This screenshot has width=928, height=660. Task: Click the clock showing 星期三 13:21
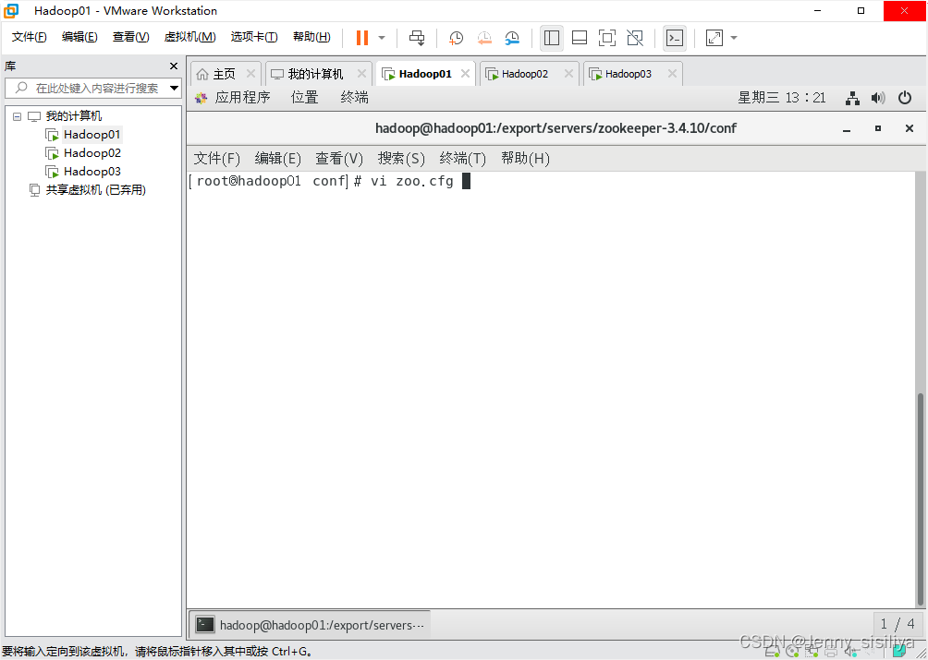[x=781, y=98]
